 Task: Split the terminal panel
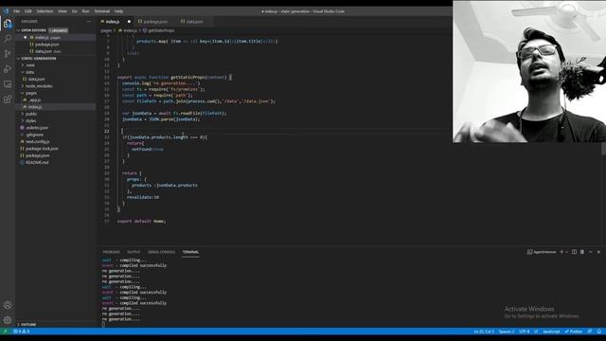(x=575, y=252)
